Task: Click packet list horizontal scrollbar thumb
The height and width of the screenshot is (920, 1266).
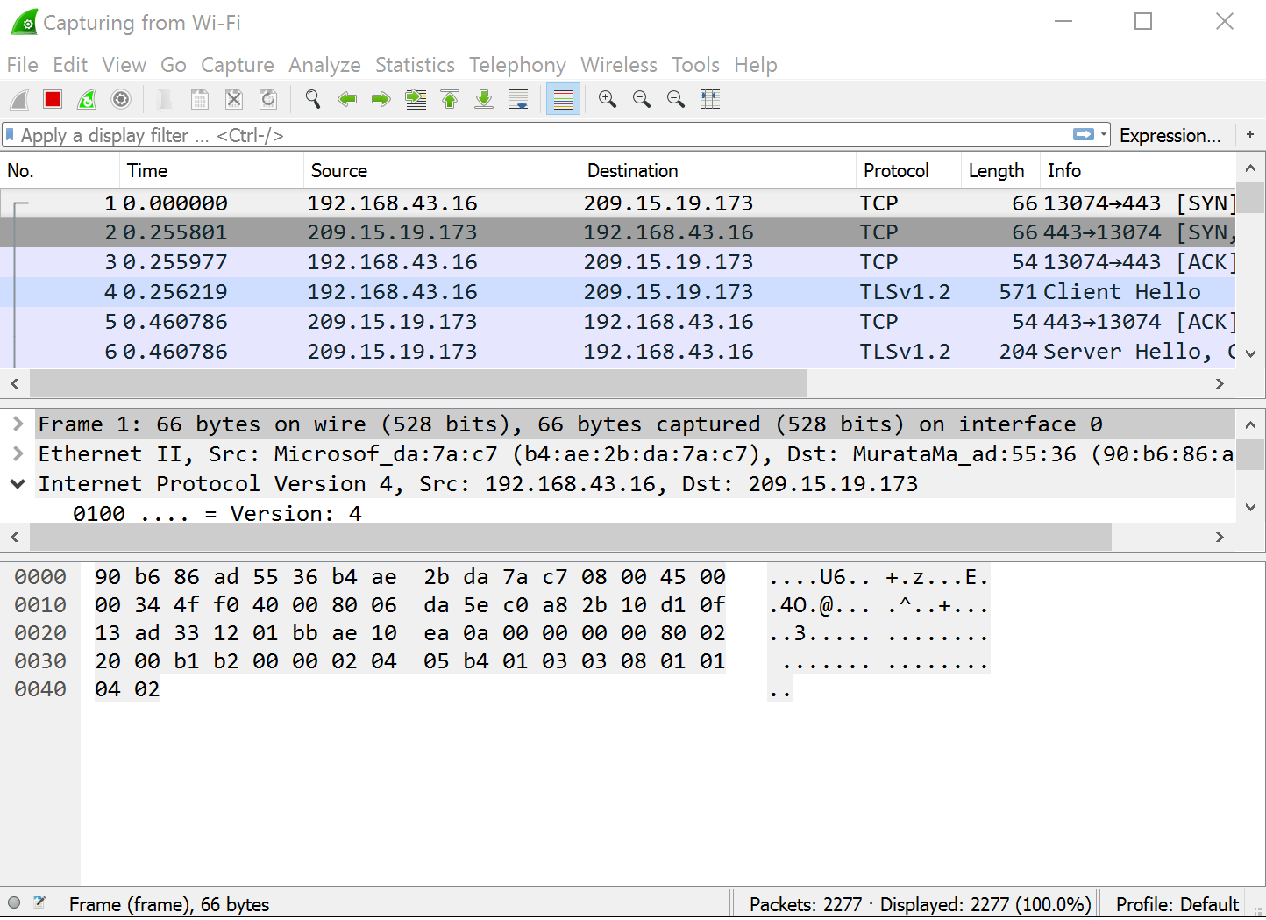Action: point(417,383)
